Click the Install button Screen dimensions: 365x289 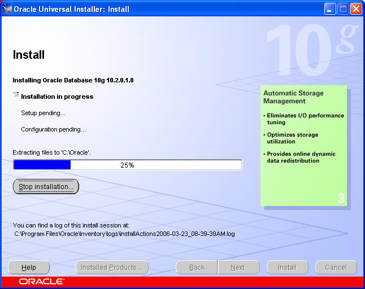click(x=287, y=268)
